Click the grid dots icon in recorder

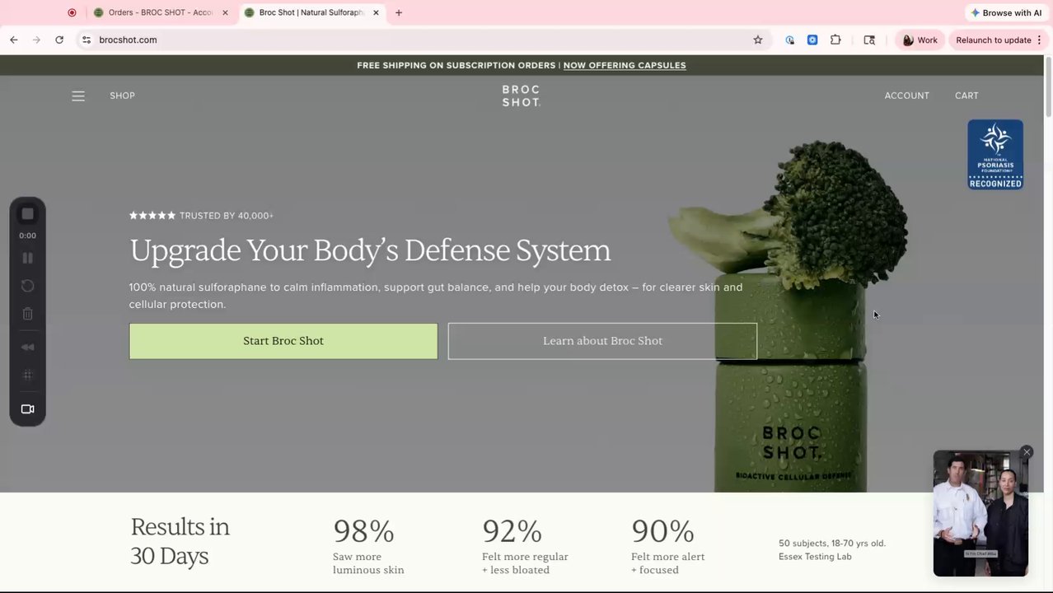(x=27, y=375)
